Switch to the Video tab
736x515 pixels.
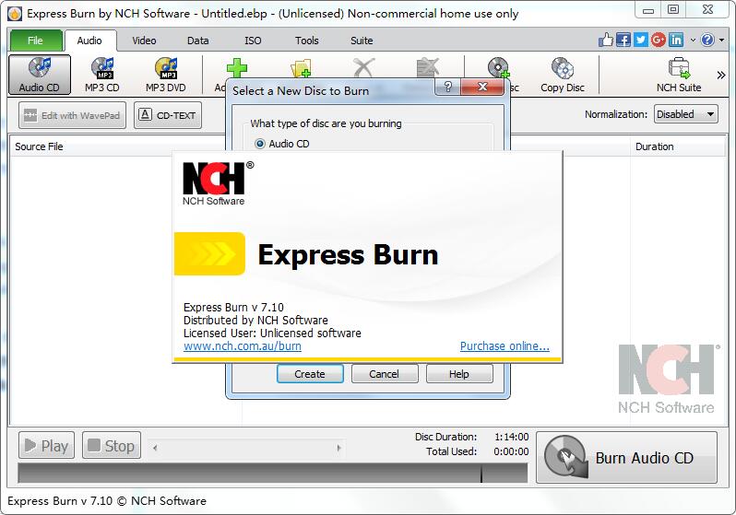144,41
